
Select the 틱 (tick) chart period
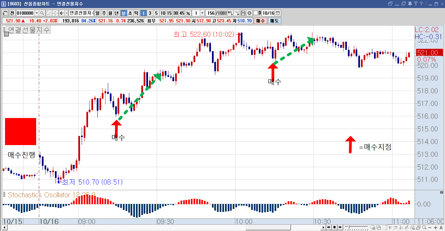[136, 13]
